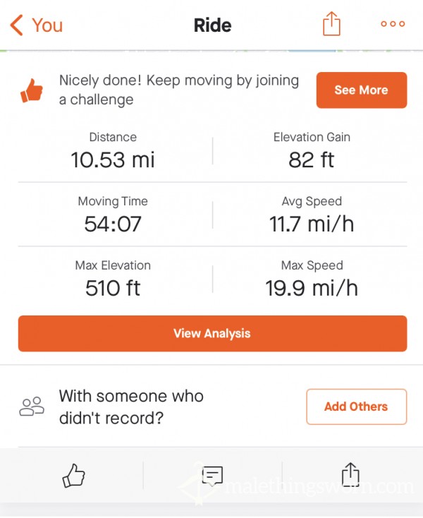Viewport: 423px width, 518px height.
Task: Tap the Ride title in header
Action: pyautogui.click(x=212, y=25)
